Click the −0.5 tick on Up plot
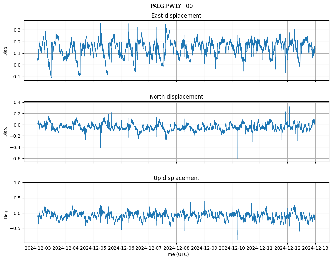 coord(16,228)
